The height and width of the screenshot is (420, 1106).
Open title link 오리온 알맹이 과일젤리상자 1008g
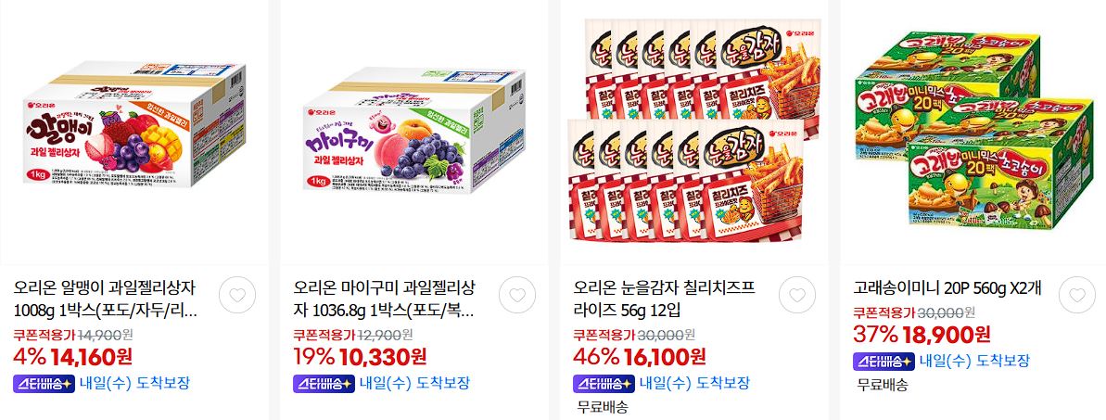pos(106,299)
